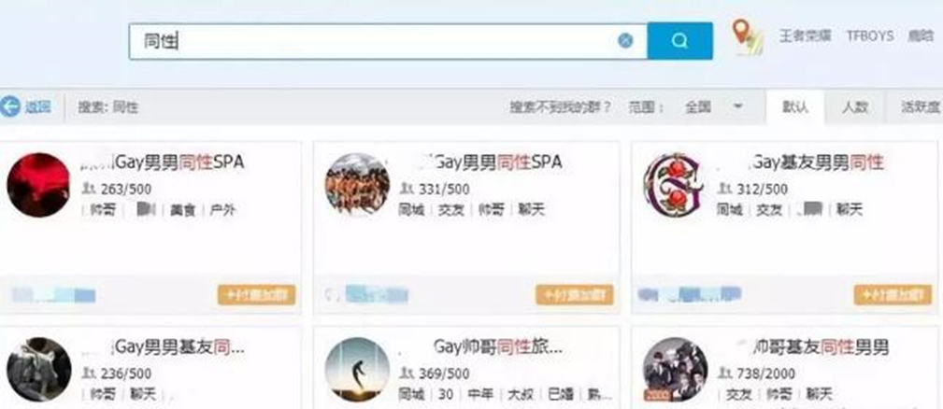
Task: Open avatar of group with 236/500 members
Action: (38, 370)
